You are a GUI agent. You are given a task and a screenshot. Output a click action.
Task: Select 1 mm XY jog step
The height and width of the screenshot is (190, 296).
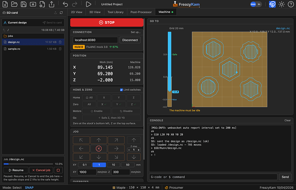tap(99, 165)
